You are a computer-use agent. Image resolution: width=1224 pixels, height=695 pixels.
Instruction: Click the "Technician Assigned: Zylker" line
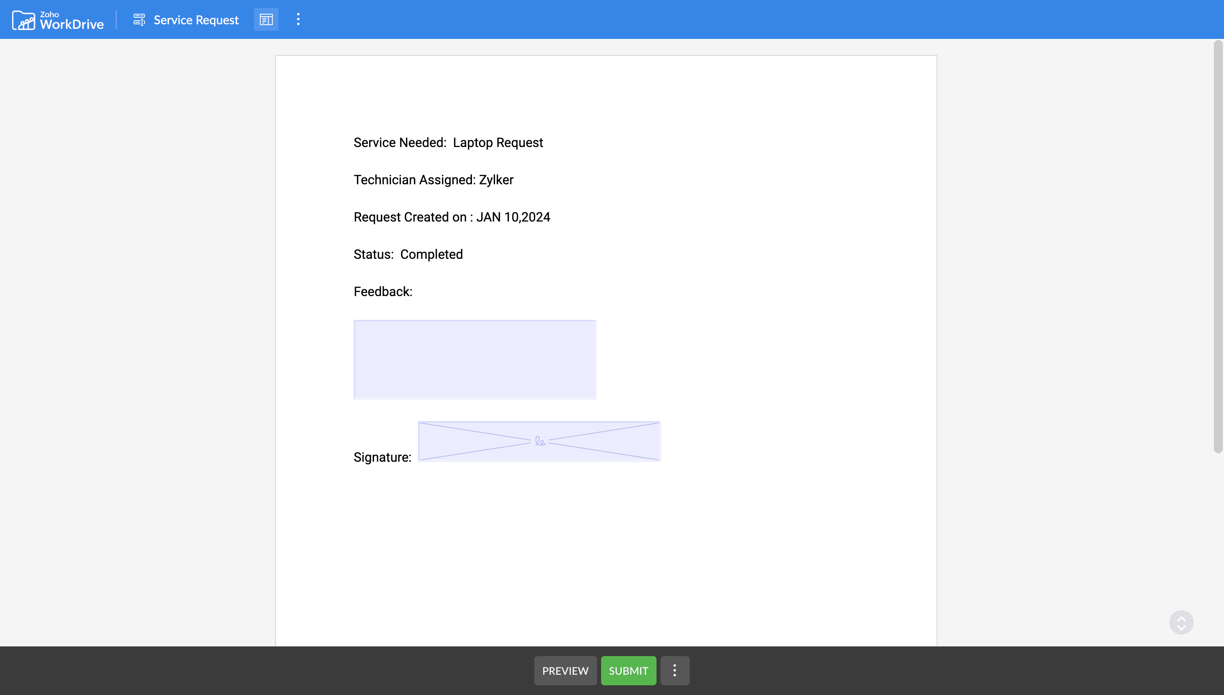[433, 180]
